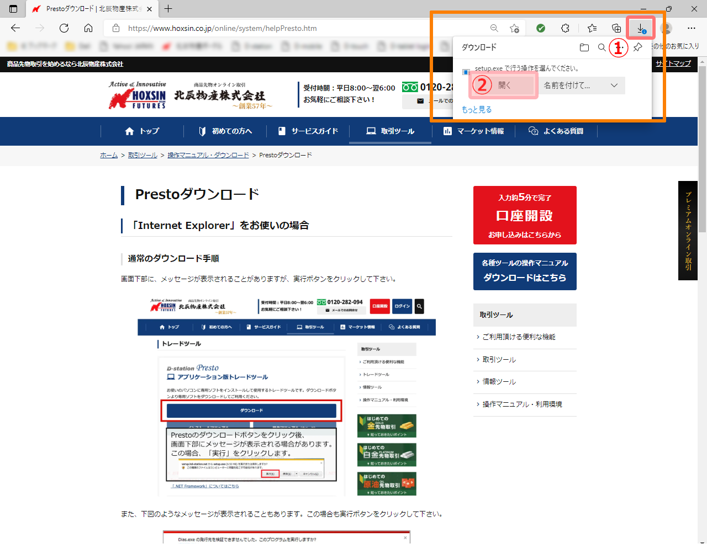Select 取引ツール in navigation menu
Viewport: 707px width, 549px height.
tap(391, 131)
